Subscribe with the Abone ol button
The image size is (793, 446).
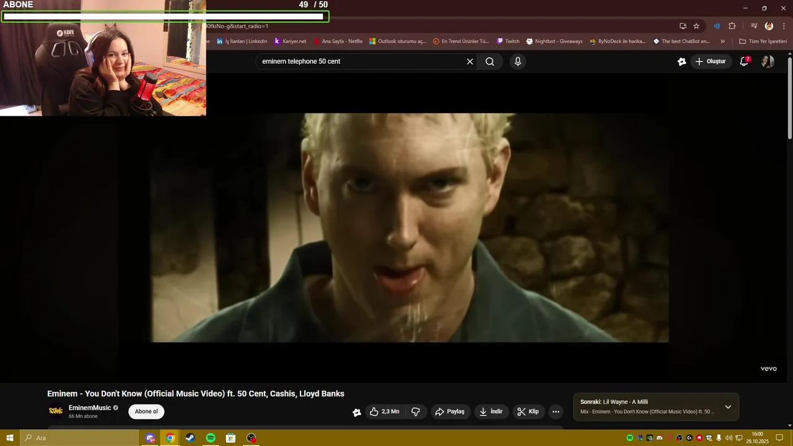(146, 411)
